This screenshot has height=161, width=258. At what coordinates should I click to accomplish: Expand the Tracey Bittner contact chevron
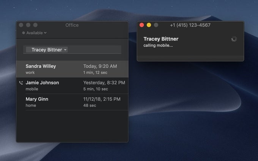click(65, 50)
